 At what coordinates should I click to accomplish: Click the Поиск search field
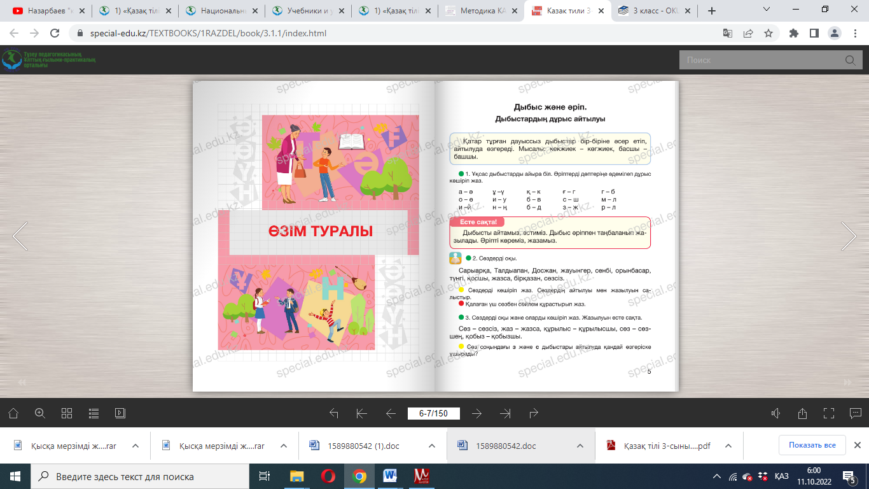[762, 60]
